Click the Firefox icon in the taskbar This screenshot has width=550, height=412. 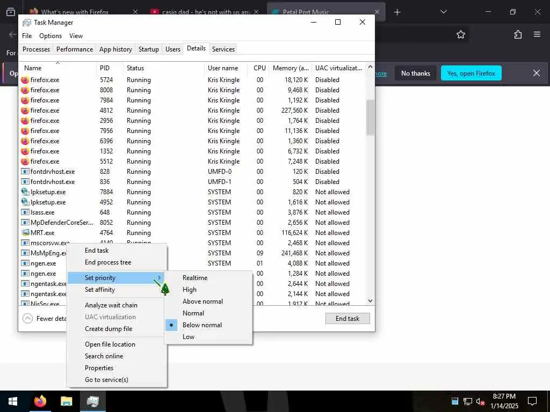coord(40,401)
